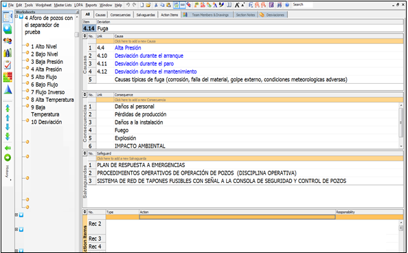Click the blue single up arrow in the sidebar
This screenshot has height=253, width=408.
click(8, 118)
